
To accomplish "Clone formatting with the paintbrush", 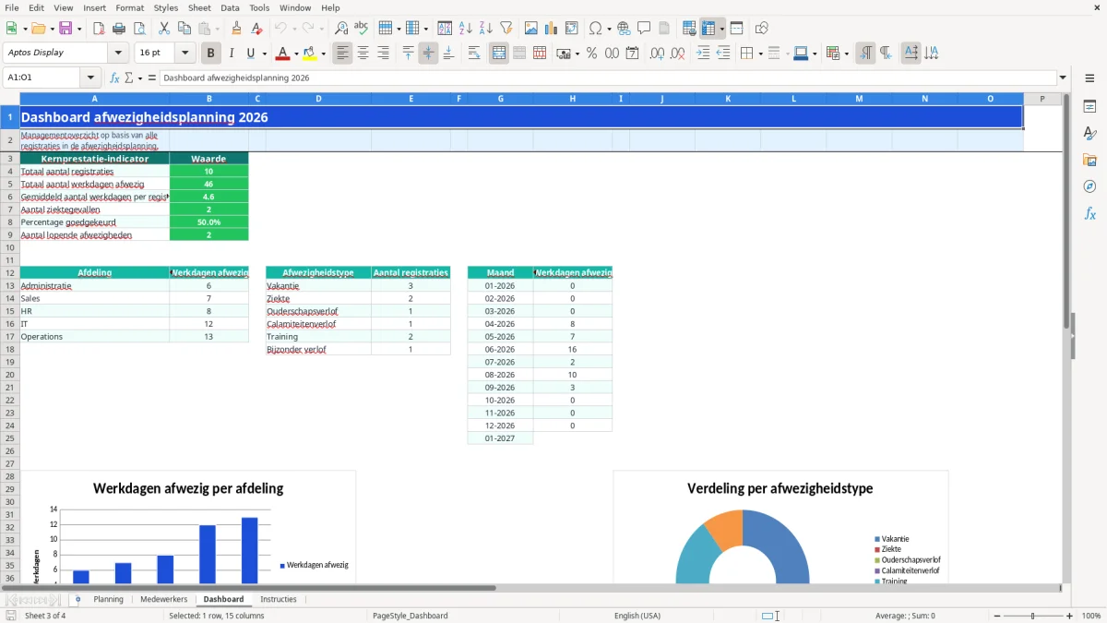I will [x=236, y=29].
